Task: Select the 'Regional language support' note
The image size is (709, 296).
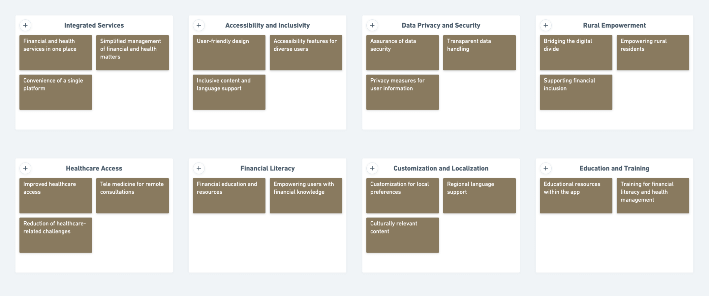Action: coord(479,196)
